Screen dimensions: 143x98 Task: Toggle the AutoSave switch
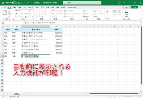pyautogui.click(x=14, y=3)
